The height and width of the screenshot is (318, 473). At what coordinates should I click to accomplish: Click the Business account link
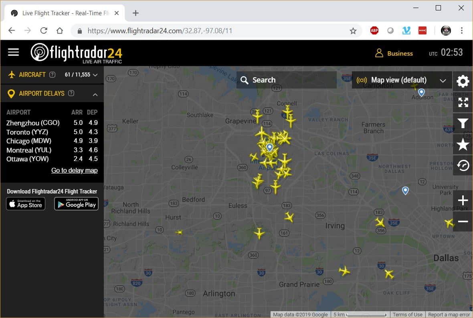400,53
